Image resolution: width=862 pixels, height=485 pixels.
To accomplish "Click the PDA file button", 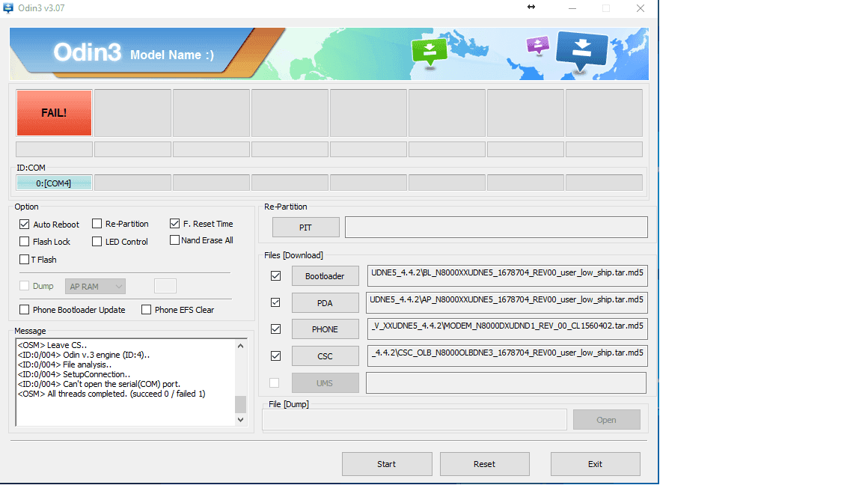I will 325,303.
